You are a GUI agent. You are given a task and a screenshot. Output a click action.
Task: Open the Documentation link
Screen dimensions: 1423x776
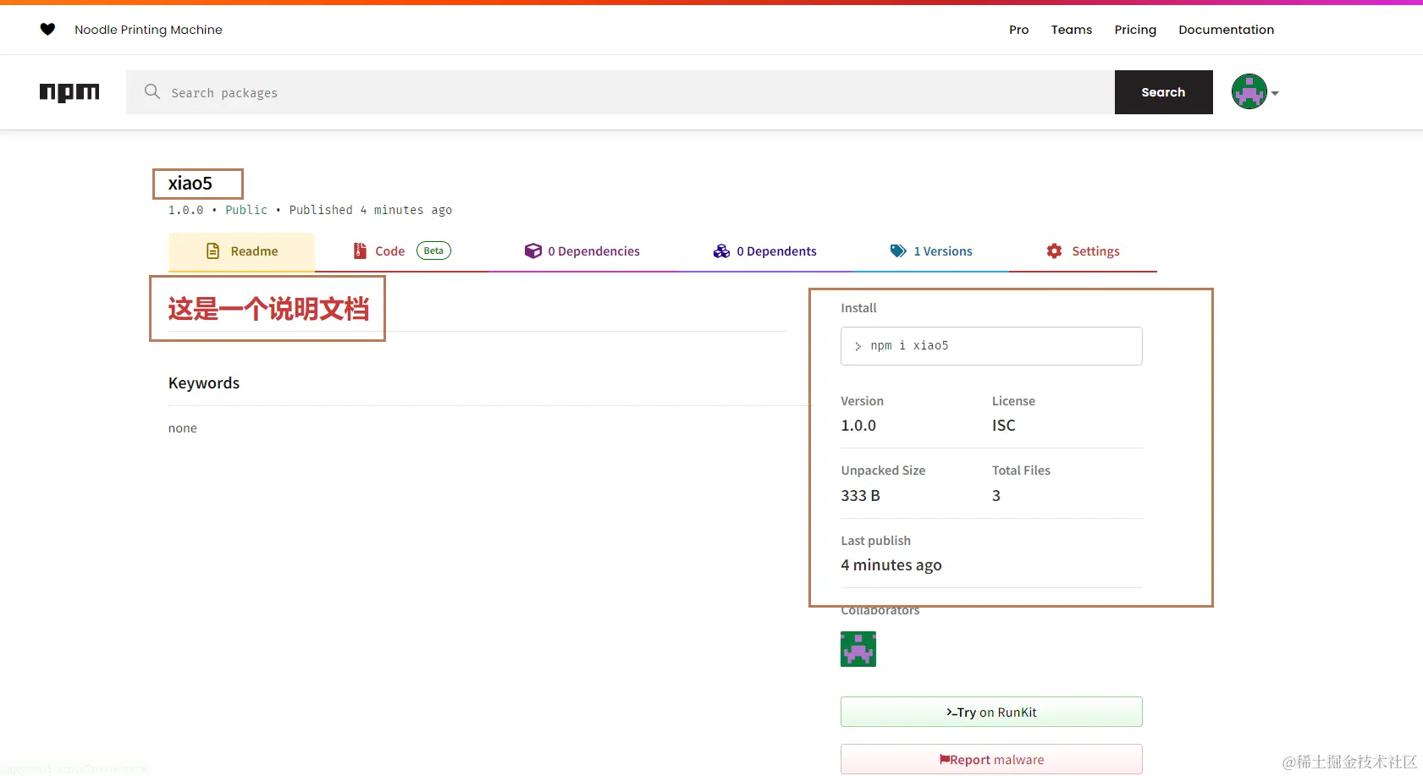pos(1226,30)
